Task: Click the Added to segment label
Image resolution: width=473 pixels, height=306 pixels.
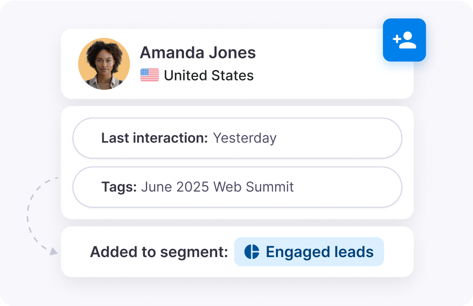Action: point(159,252)
